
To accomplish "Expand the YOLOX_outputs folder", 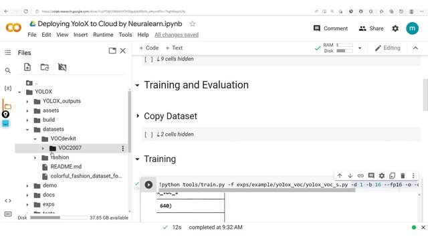I will point(27,101).
